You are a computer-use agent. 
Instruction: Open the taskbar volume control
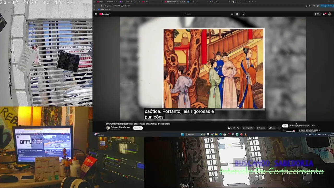pyautogui.click(x=325, y=134)
